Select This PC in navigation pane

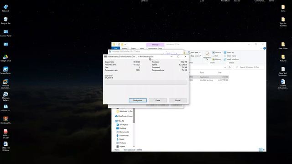120,121
